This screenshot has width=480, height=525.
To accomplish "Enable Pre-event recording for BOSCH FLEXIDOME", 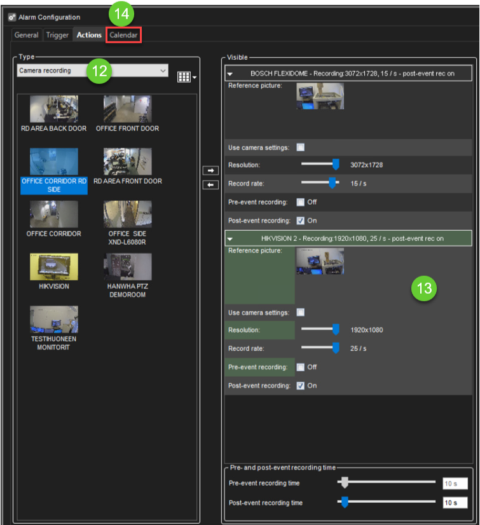I will pos(301,202).
